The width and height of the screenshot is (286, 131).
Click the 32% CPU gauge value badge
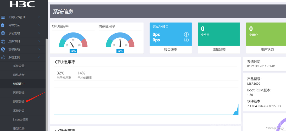point(73,51)
